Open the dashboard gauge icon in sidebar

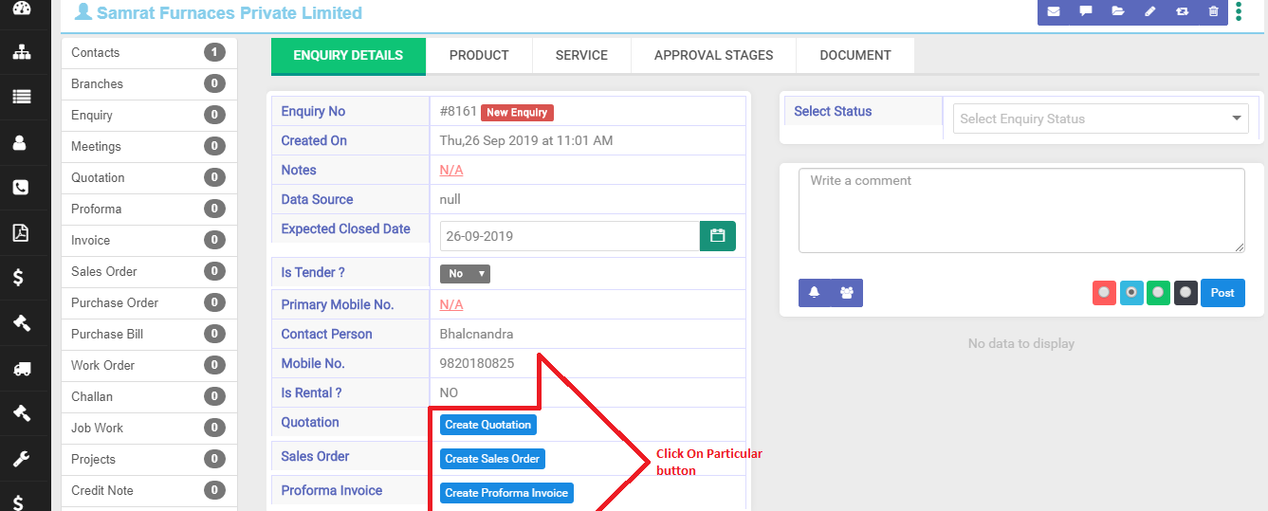point(21,9)
